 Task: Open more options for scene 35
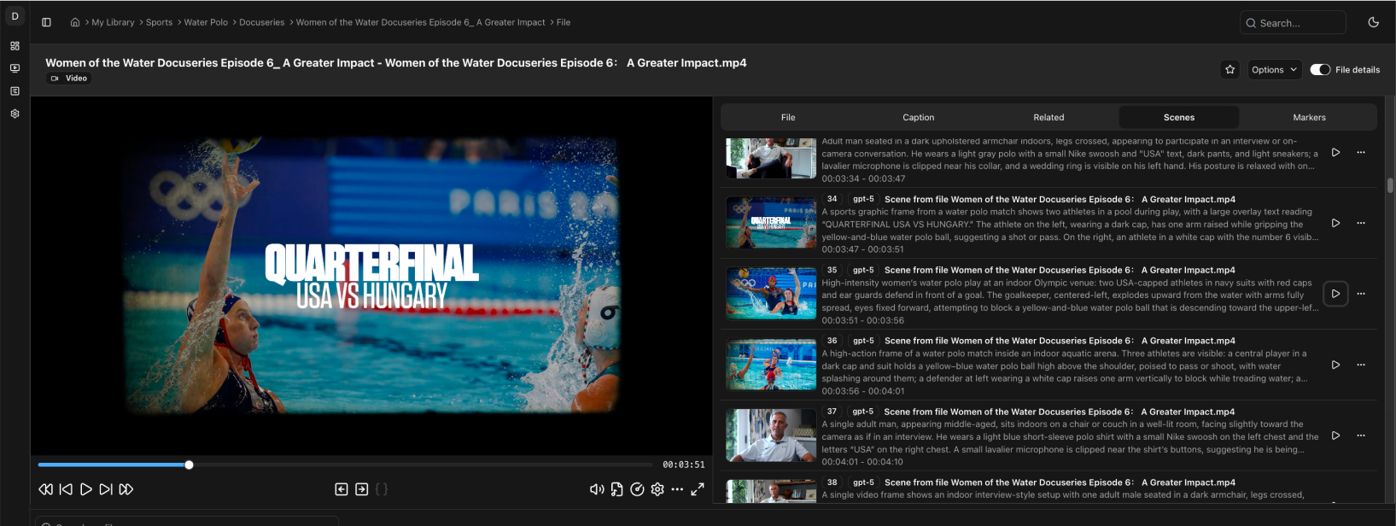tap(1361, 294)
